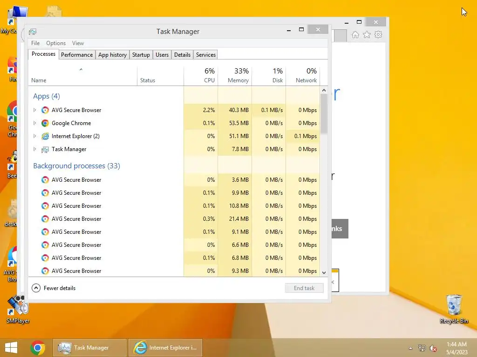Go to the Users tab
The width and height of the screenshot is (477, 357).
point(162,55)
